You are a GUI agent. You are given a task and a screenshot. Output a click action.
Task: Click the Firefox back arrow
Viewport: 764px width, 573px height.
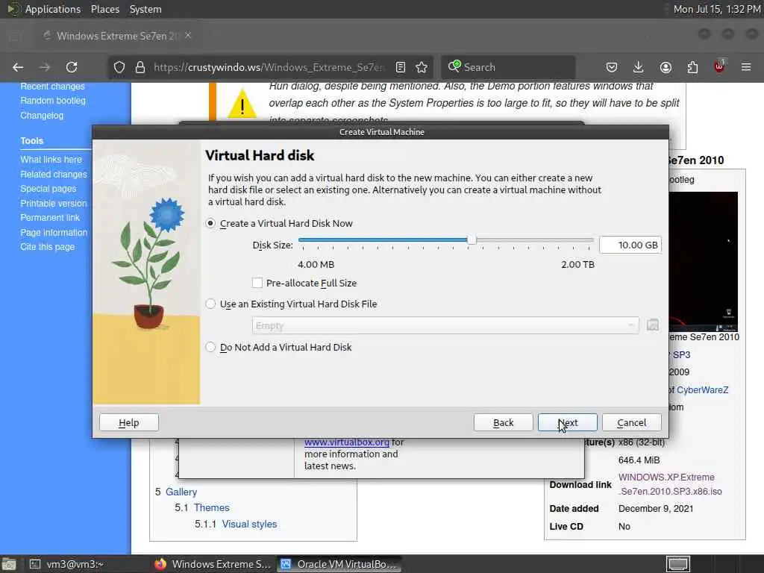[x=18, y=67]
